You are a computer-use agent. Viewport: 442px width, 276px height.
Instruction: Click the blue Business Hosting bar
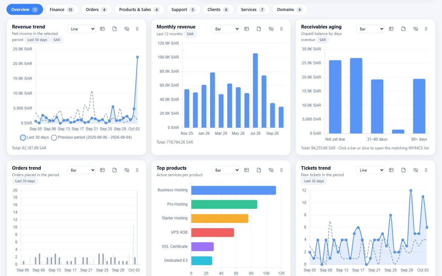coord(234,190)
